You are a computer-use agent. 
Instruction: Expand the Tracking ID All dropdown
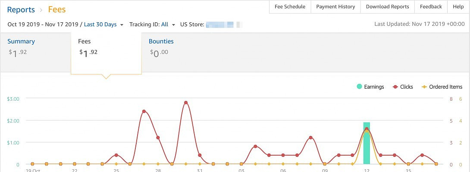click(168, 25)
